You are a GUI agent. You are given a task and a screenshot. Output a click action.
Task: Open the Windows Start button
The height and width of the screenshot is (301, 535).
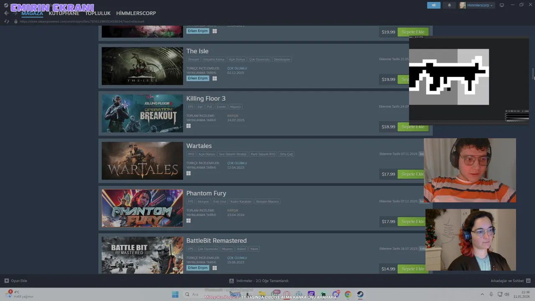(x=175, y=294)
